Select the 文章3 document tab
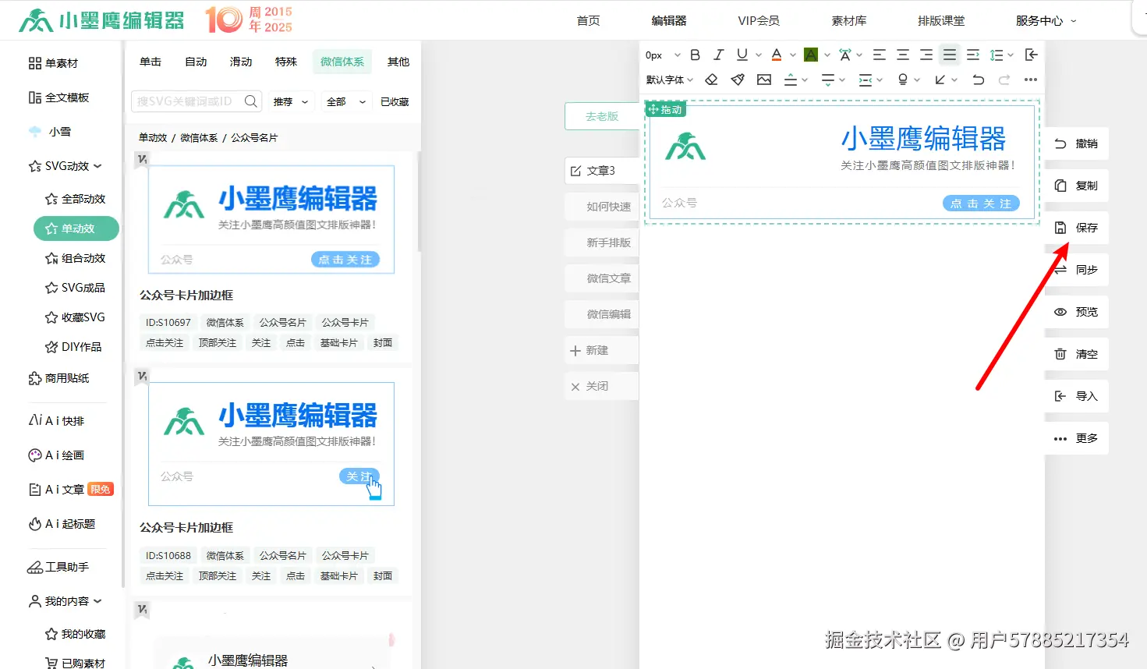 click(x=601, y=171)
